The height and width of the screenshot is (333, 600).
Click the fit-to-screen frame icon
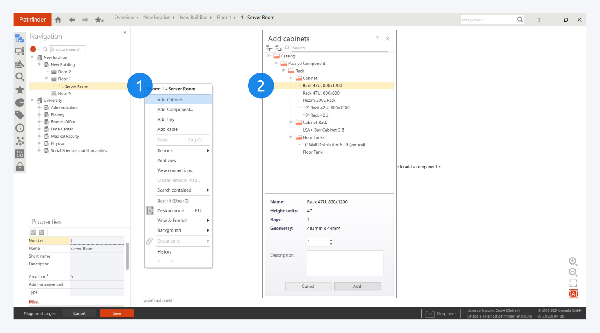573,283
